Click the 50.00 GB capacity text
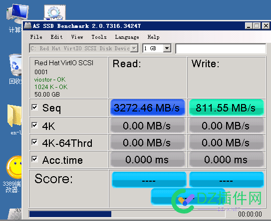This screenshot has width=271, height=221. point(47,94)
